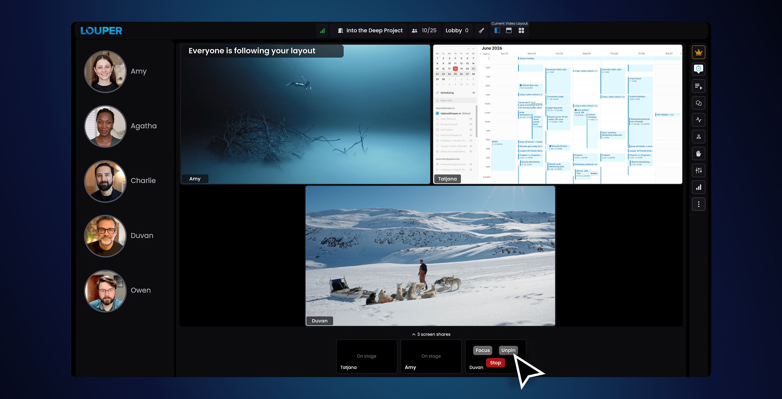
Task: Open the PAY BOND 11 AM event
Action: click(x=668, y=115)
